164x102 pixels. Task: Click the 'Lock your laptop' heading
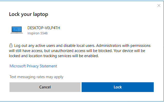[28, 14]
